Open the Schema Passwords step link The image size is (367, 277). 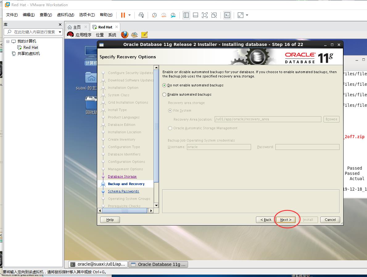click(123, 191)
